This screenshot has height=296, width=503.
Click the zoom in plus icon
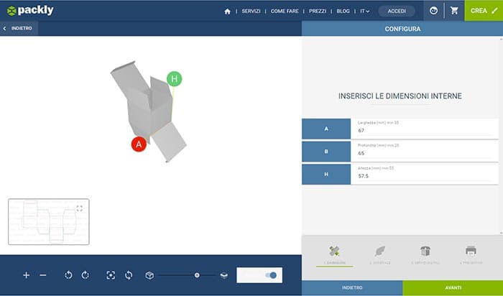pos(27,275)
